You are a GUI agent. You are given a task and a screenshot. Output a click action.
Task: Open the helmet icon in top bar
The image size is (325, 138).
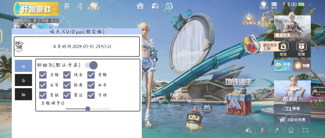[x=155, y=6]
